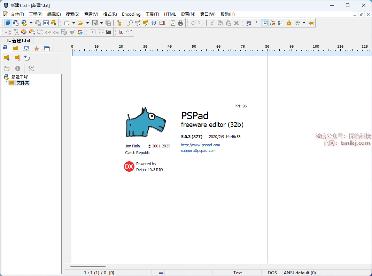Switch to the FTP panel tab
The width and height of the screenshot is (372, 276).
point(26,48)
